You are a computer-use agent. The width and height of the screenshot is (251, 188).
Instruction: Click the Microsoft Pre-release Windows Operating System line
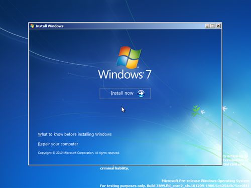[205, 181]
